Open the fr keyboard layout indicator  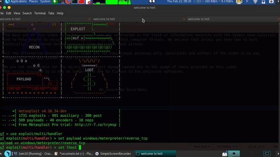pos(247,1)
